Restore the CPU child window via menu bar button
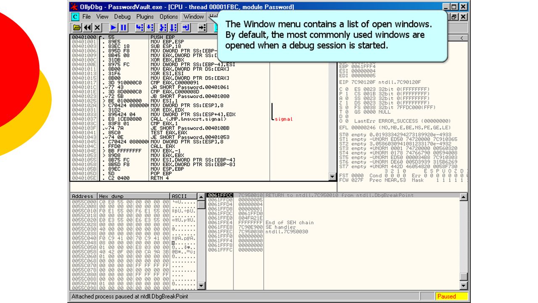 coord(454,17)
